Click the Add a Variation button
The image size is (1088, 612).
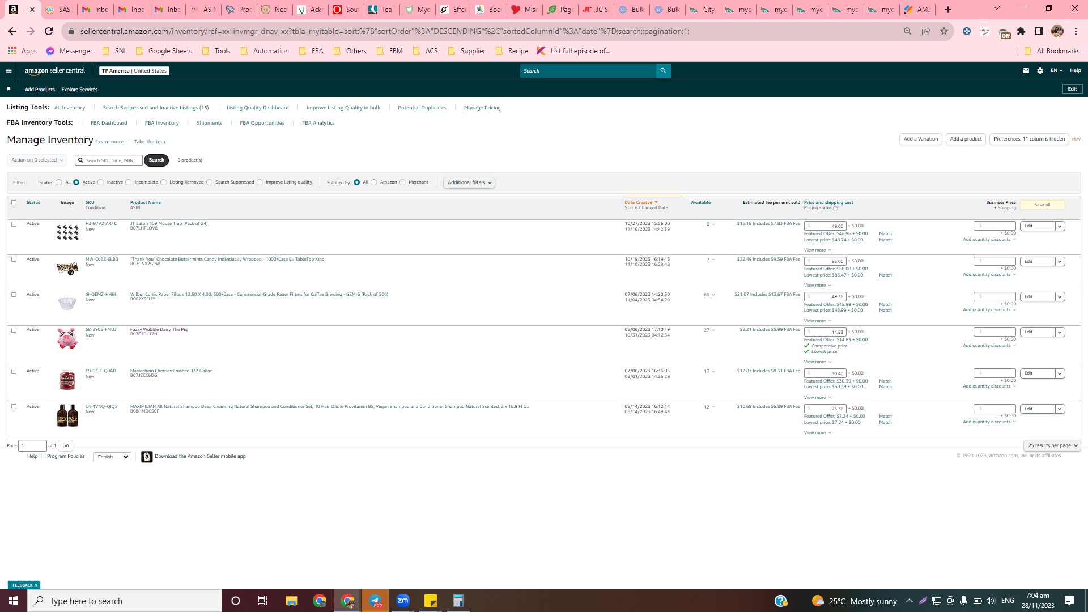(x=920, y=139)
